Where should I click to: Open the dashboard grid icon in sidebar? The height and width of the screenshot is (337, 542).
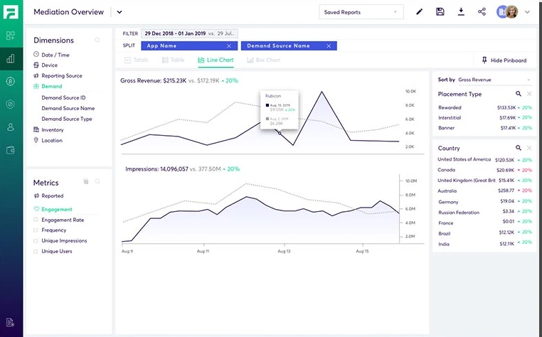click(x=11, y=36)
